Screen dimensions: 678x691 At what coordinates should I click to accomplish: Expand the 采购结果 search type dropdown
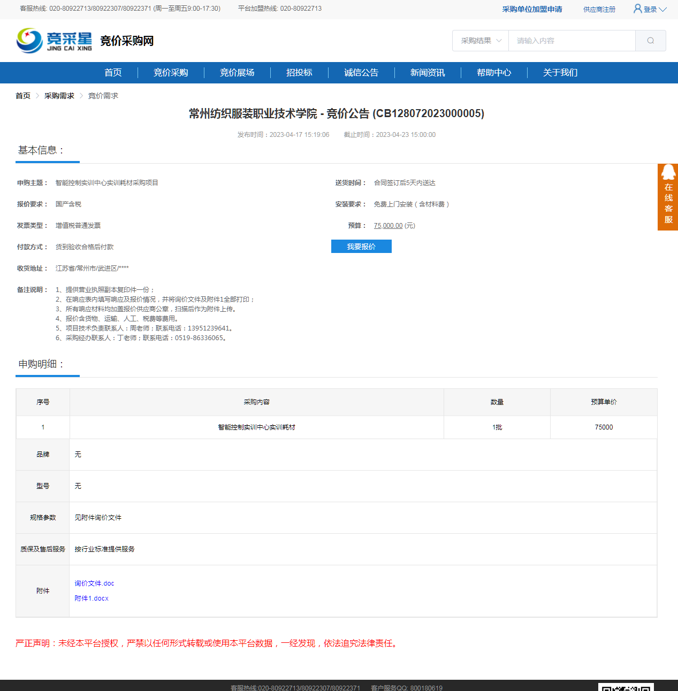coord(481,41)
